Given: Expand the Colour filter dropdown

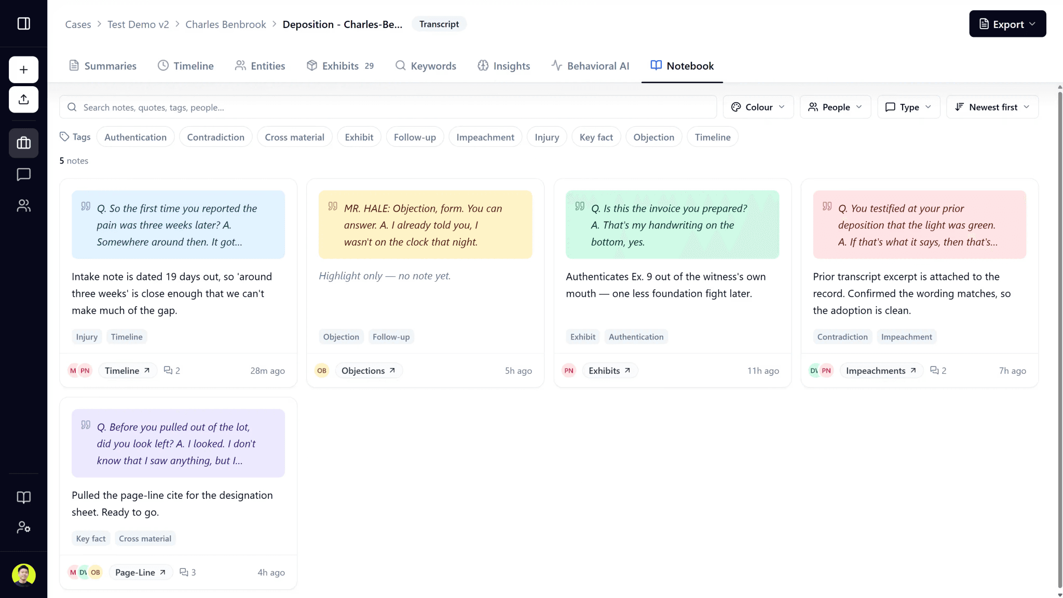Looking at the screenshot, I should [x=758, y=107].
